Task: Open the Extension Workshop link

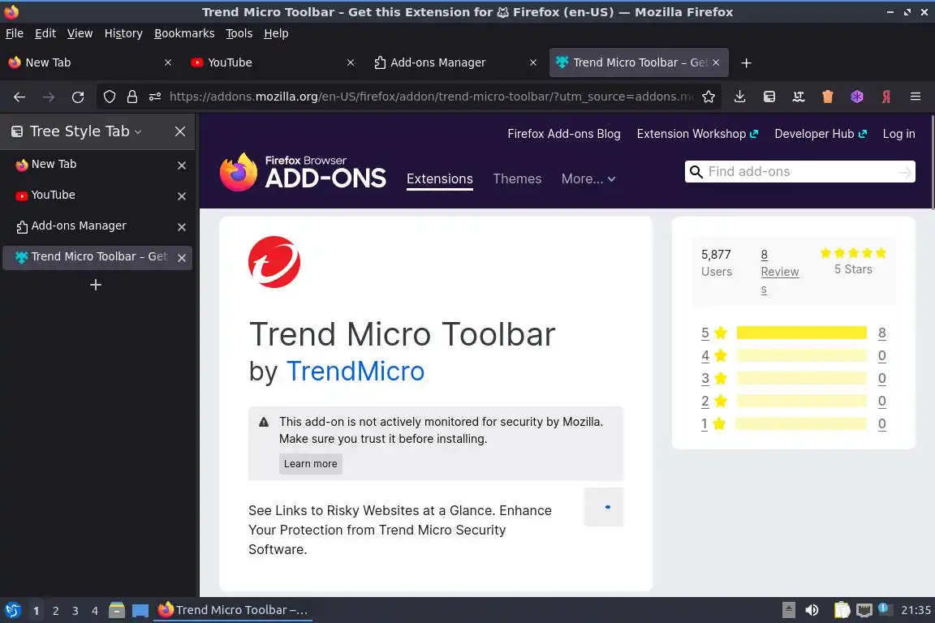Action: 697,134
